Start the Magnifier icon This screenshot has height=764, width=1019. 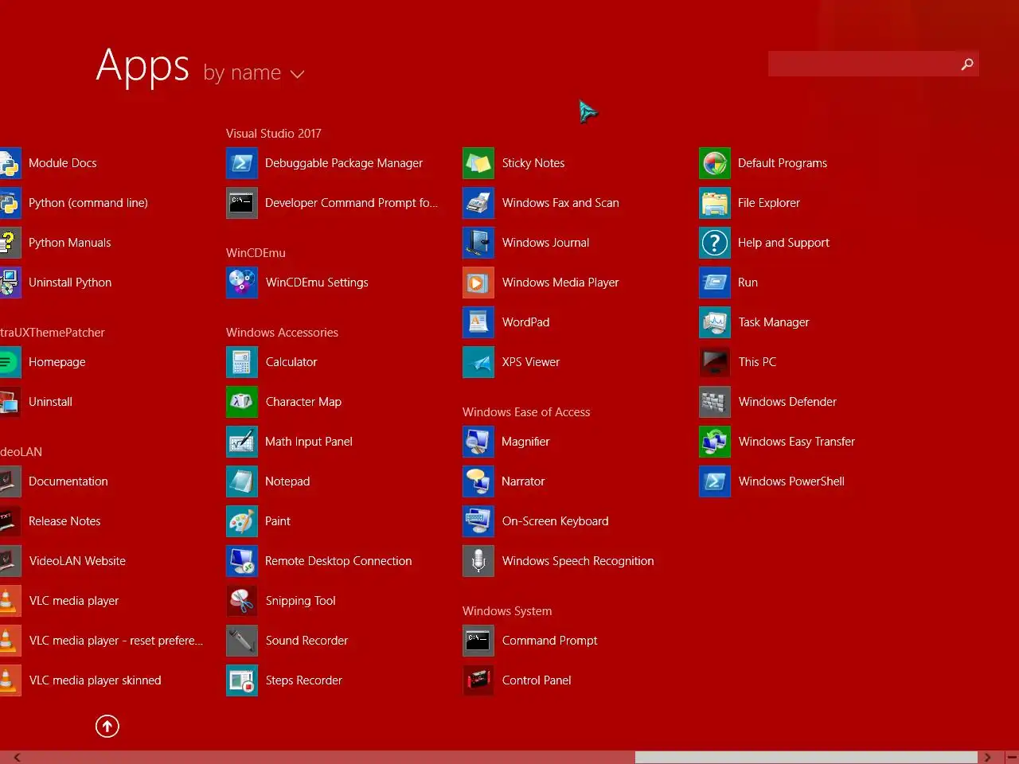pos(478,442)
